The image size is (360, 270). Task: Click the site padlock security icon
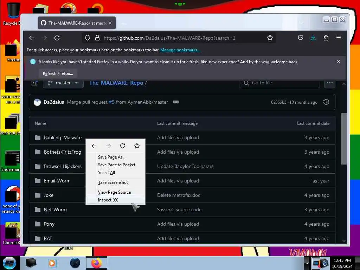97,38
